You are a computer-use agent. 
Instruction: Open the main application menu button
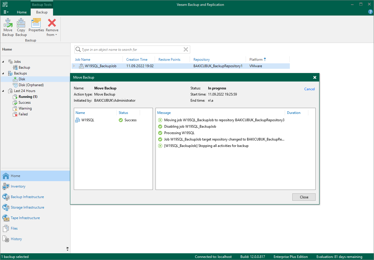[6, 12]
